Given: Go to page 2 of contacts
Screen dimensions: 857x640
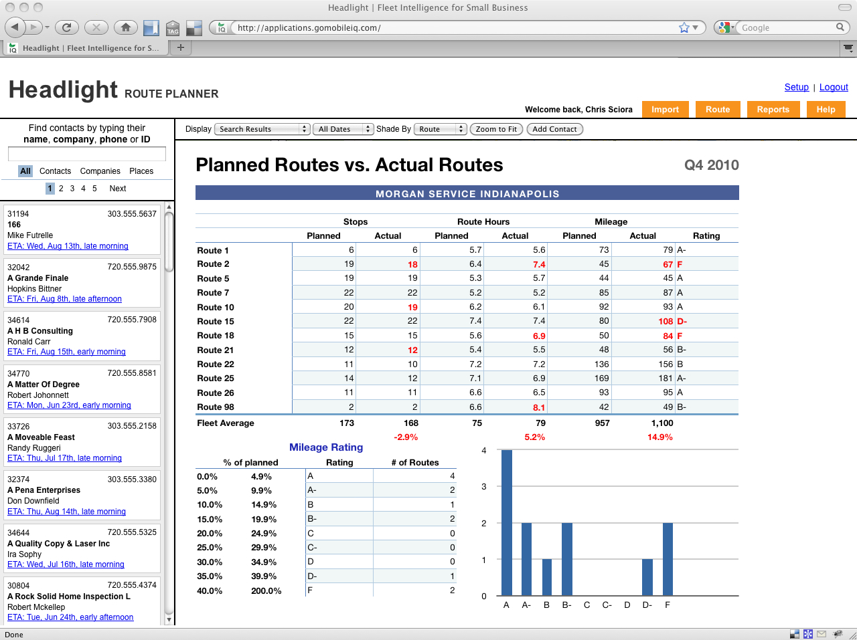Looking at the screenshot, I should pos(61,189).
